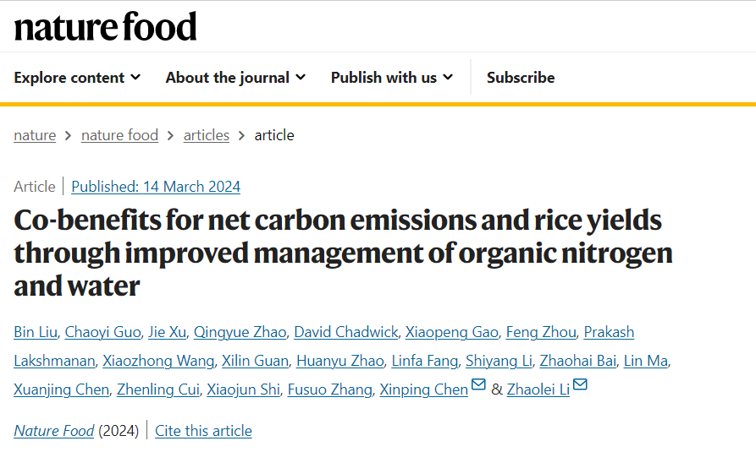Open author Zhaohai Bai's details
Image resolution: width=756 pixels, height=452 pixels.
coord(577,361)
